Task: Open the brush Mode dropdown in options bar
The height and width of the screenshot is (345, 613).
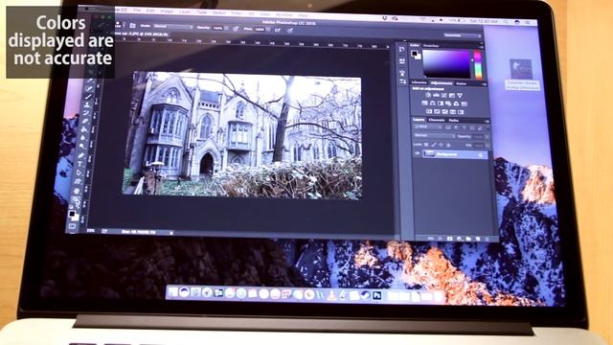Action: [172, 27]
